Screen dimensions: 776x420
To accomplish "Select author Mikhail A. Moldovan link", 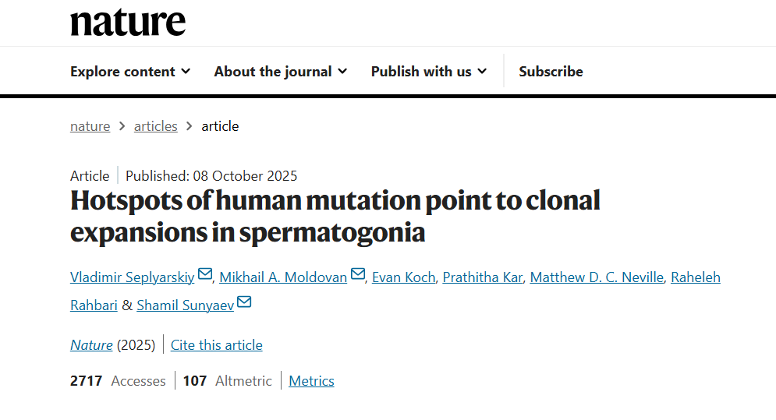I will tap(283, 277).
